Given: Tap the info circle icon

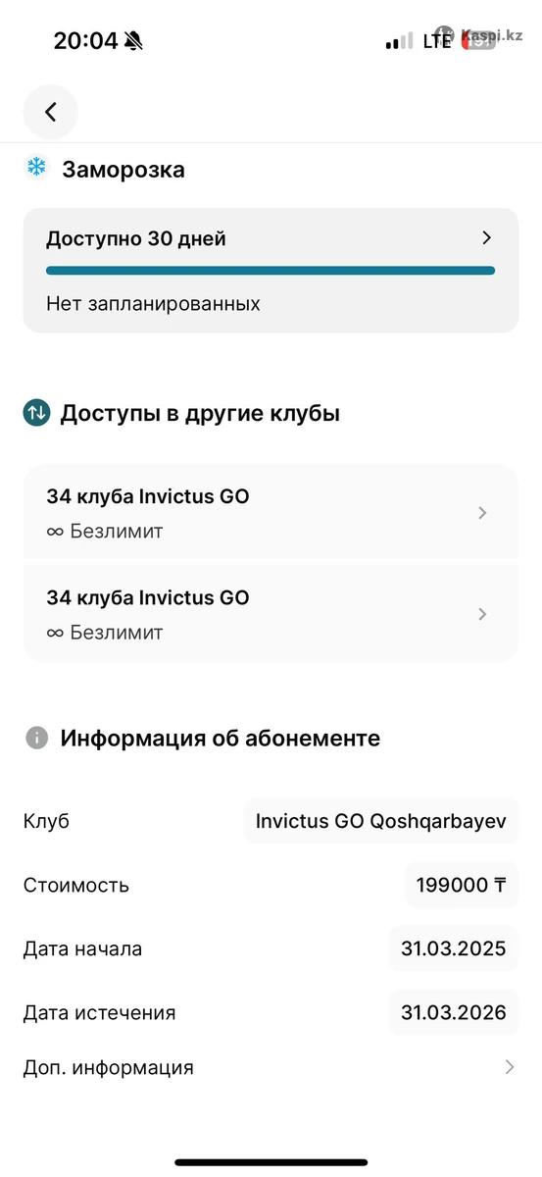Looking at the screenshot, I should tap(36, 738).
